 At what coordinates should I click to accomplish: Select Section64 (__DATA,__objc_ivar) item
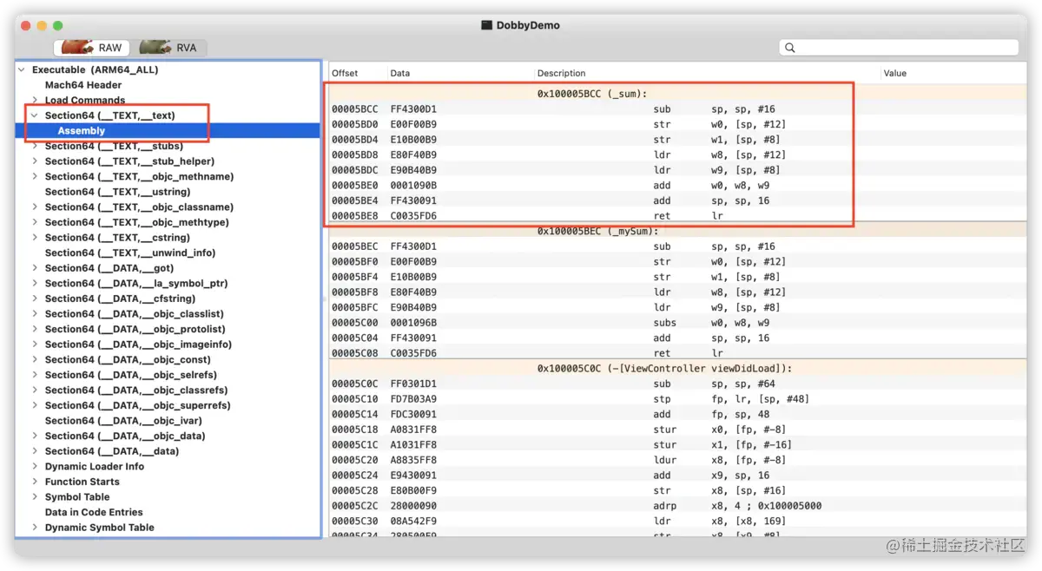[x=122, y=421]
